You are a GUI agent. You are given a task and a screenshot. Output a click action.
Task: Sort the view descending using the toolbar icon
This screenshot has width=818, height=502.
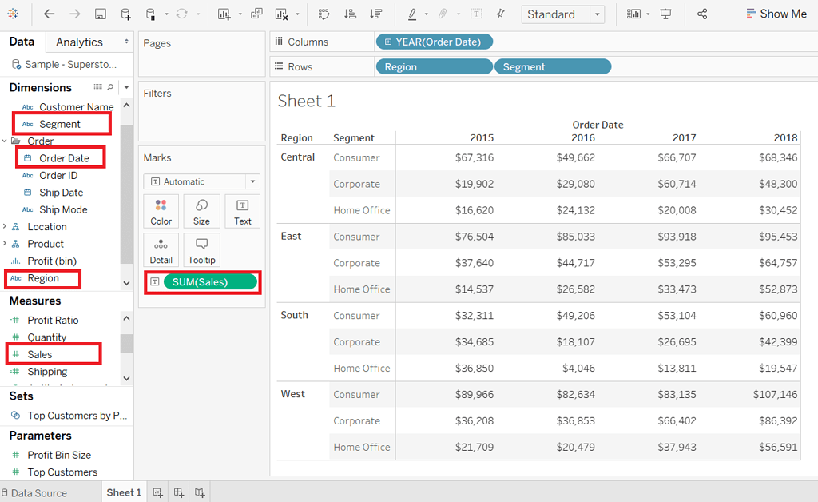(x=375, y=14)
